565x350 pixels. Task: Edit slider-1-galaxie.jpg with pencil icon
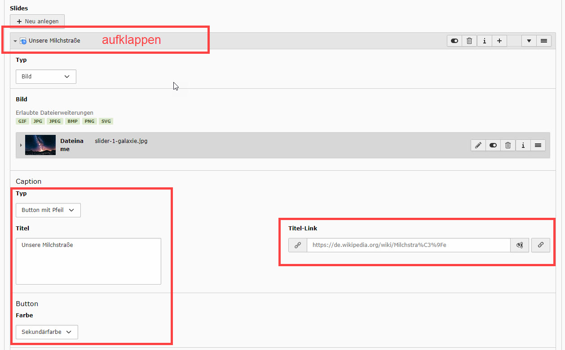tap(478, 145)
